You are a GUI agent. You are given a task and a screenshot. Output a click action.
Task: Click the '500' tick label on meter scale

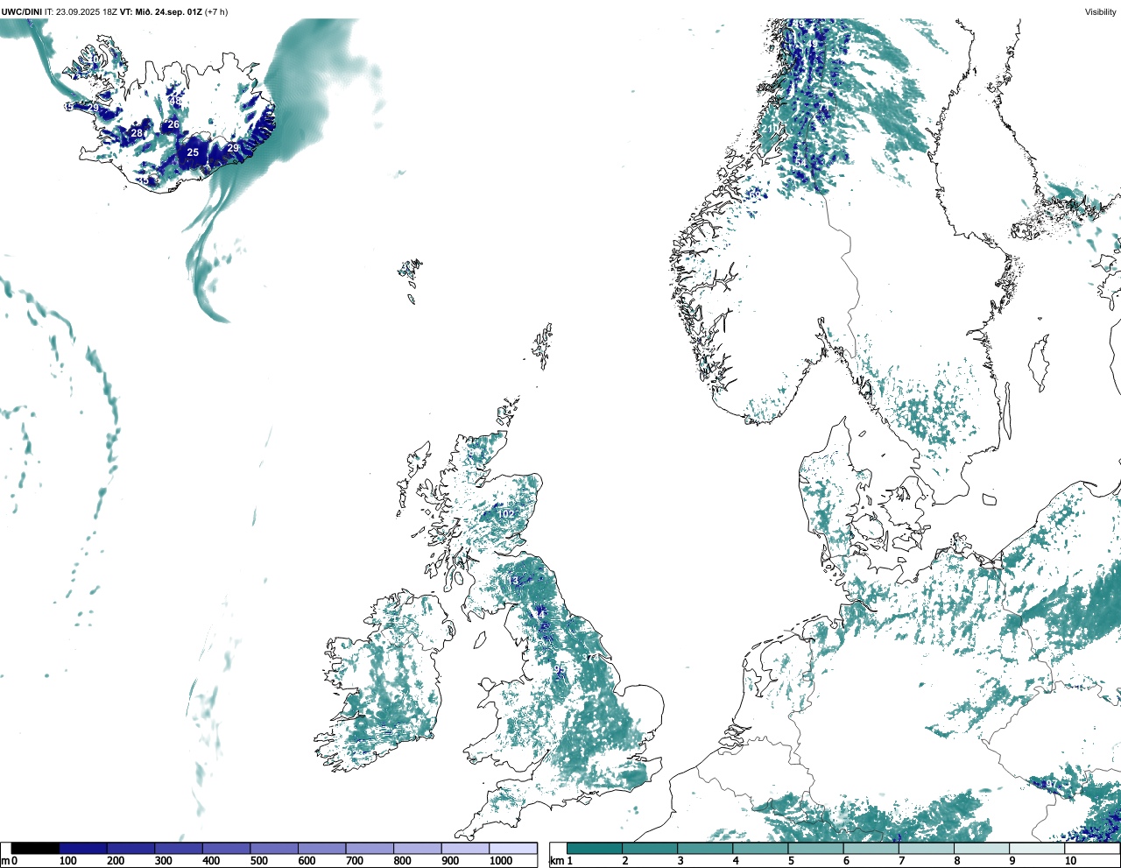pyautogui.click(x=259, y=861)
